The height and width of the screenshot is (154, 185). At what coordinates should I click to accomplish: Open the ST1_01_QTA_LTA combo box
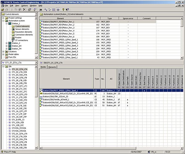pos(36,63)
